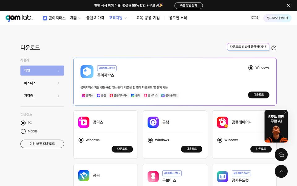This screenshot has height=186, width=297.
Task: Select the 개인 user category
Action: tap(42, 71)
